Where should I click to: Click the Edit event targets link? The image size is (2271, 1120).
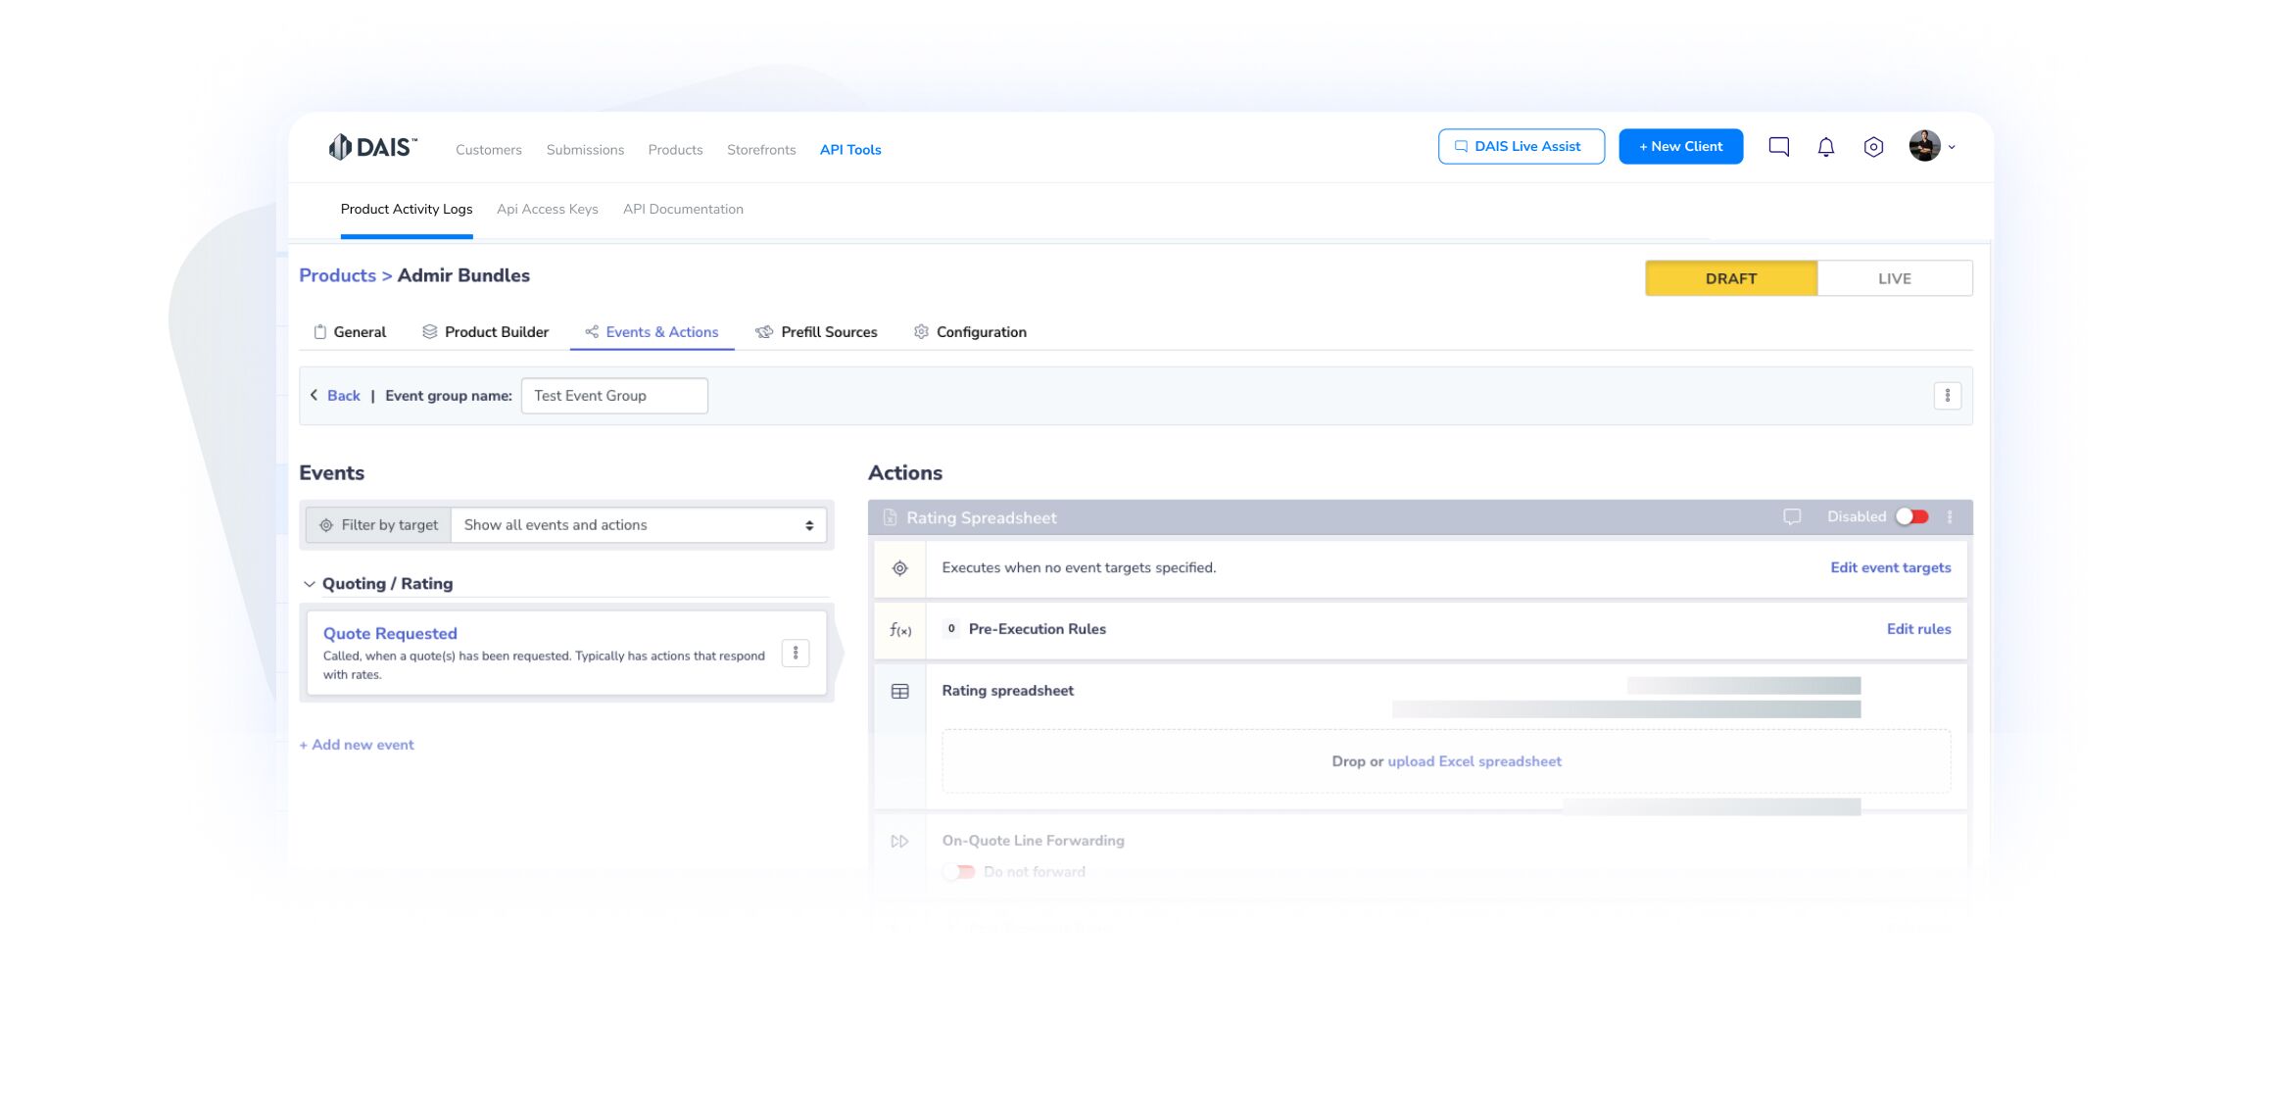tap(1890, 568)
